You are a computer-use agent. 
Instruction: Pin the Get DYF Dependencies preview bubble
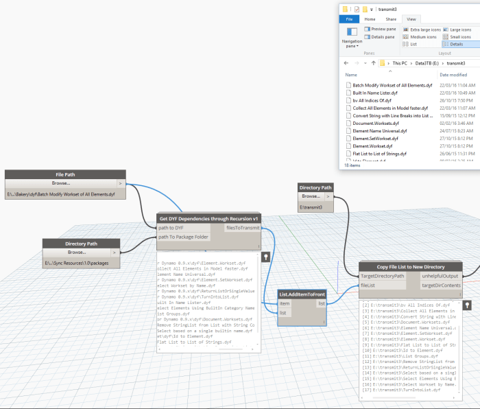pos(265,256)
